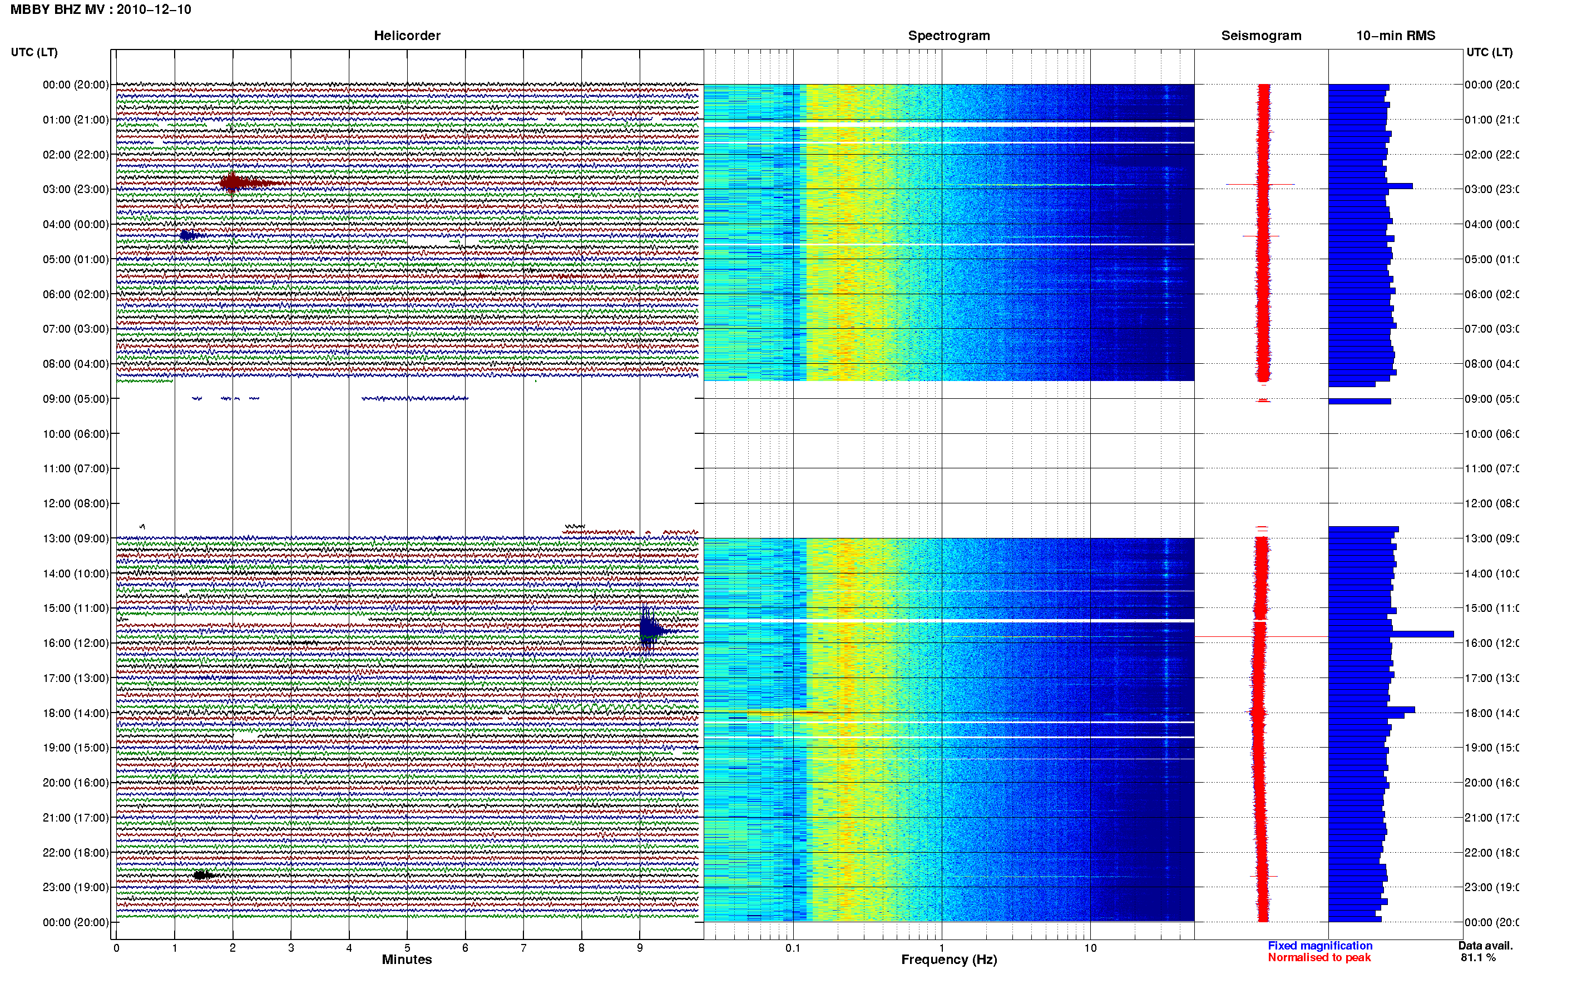Click the "19:00 (15:00)" label on the left time axis

(x=76, y=748)
